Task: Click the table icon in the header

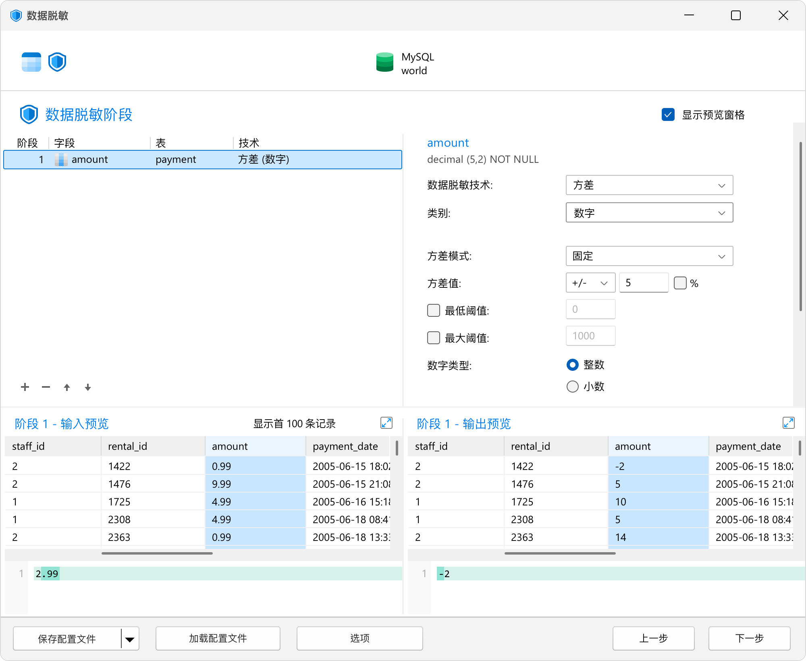Action: coord(31,62)
